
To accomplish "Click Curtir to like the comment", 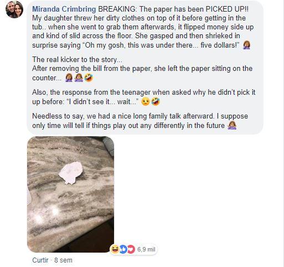I will pos(40,260).
